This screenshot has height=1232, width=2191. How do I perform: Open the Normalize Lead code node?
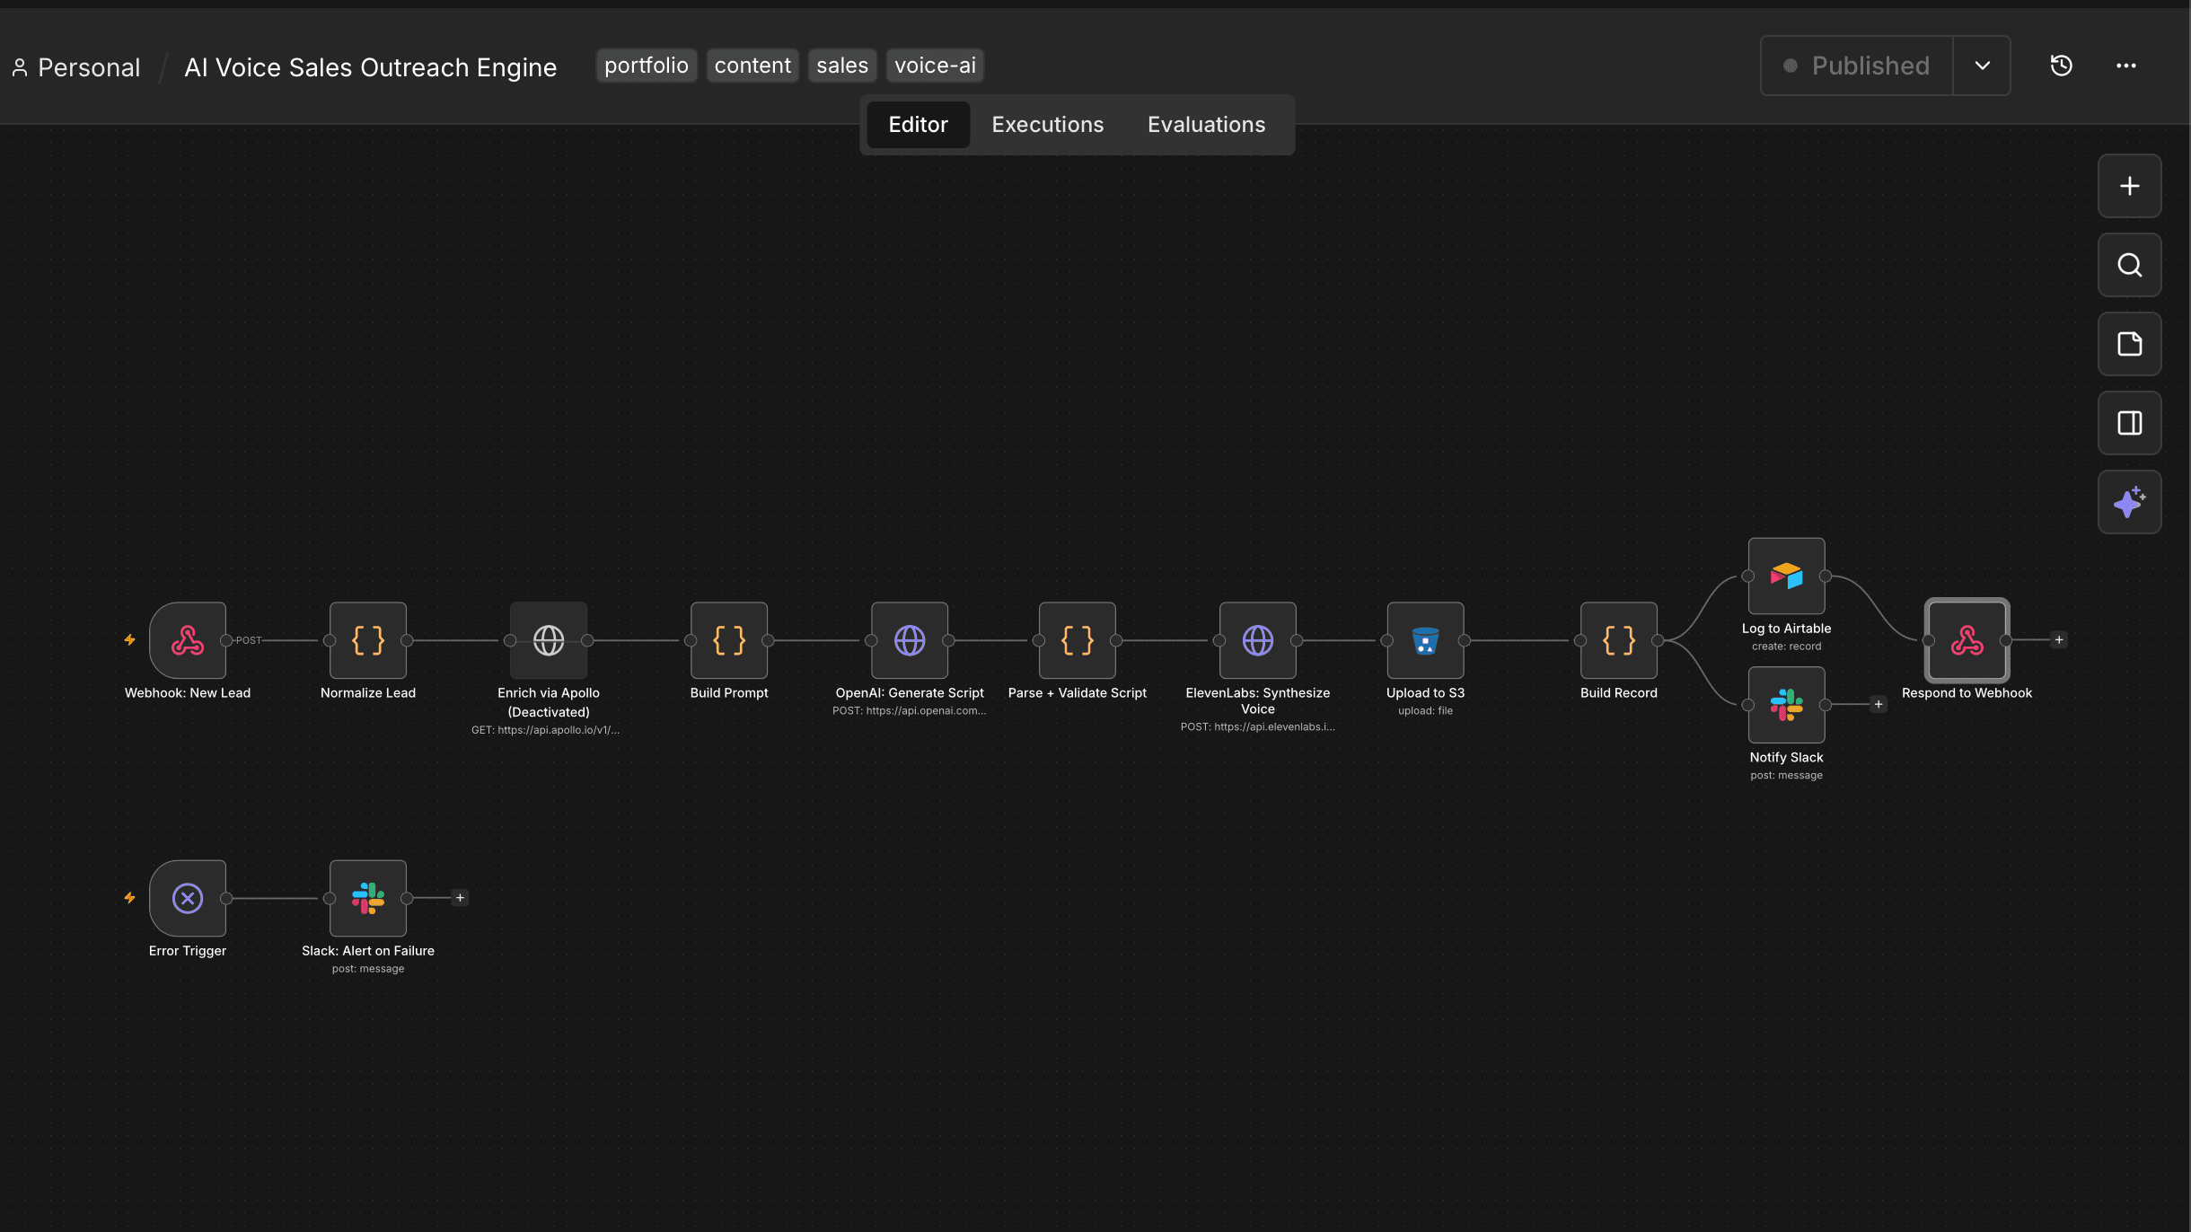click(x=368, y=640)
